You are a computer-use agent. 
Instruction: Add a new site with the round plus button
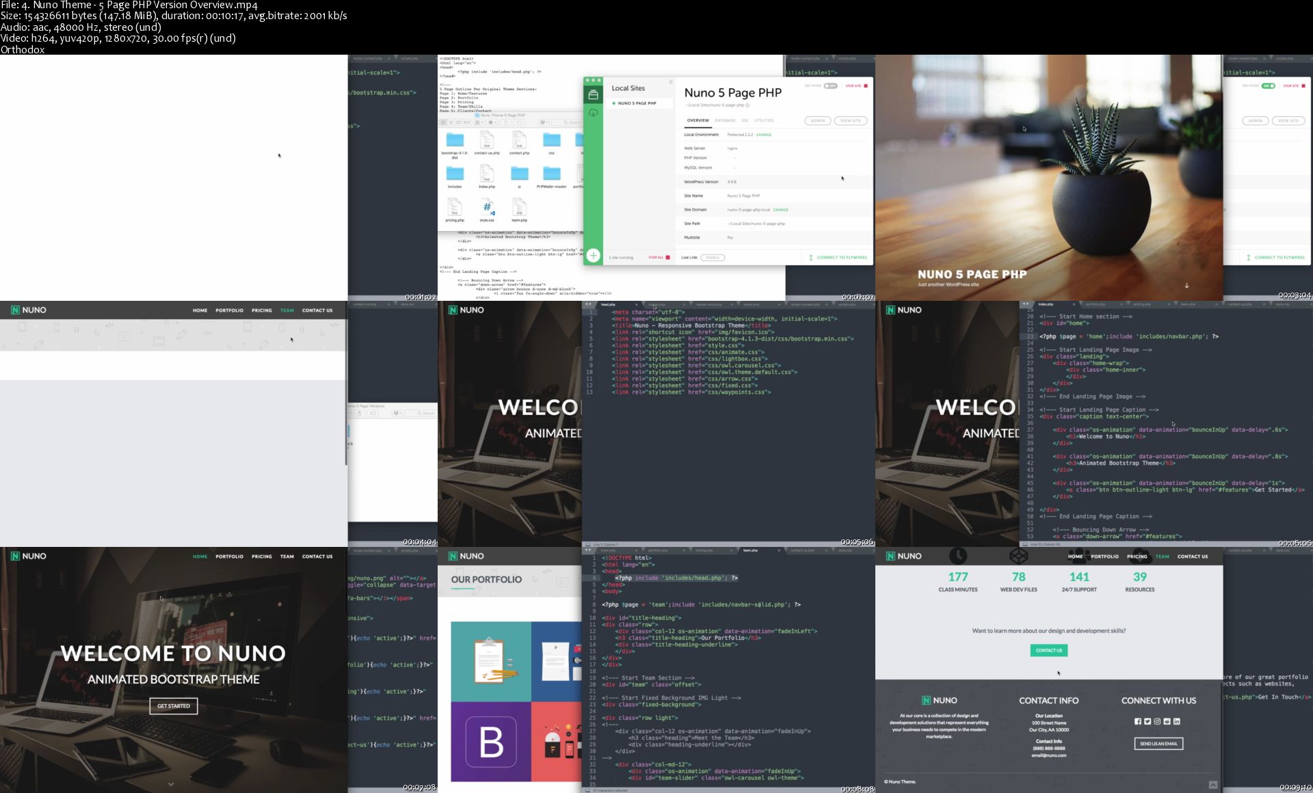(593, 256)
